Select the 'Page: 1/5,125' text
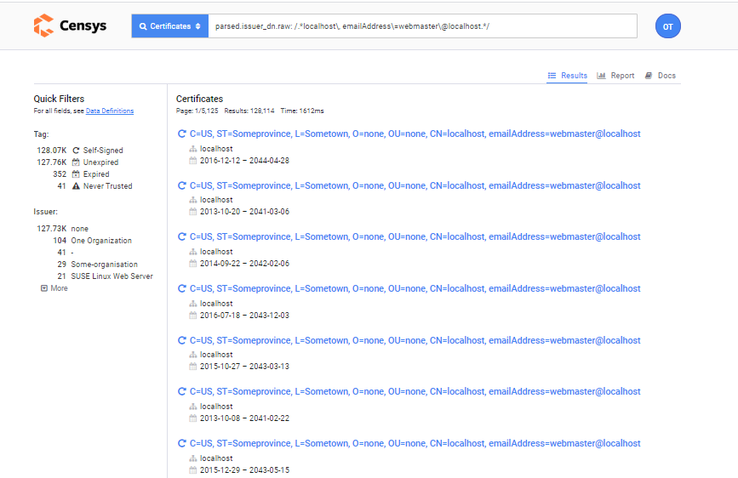 point(197,111)
